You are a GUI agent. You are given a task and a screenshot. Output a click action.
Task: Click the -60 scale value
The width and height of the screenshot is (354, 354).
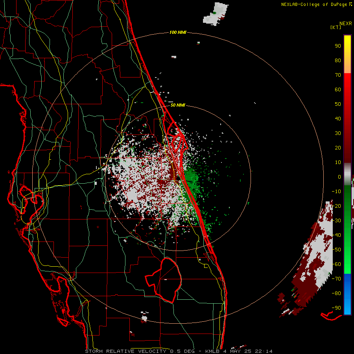pos(336,264)
